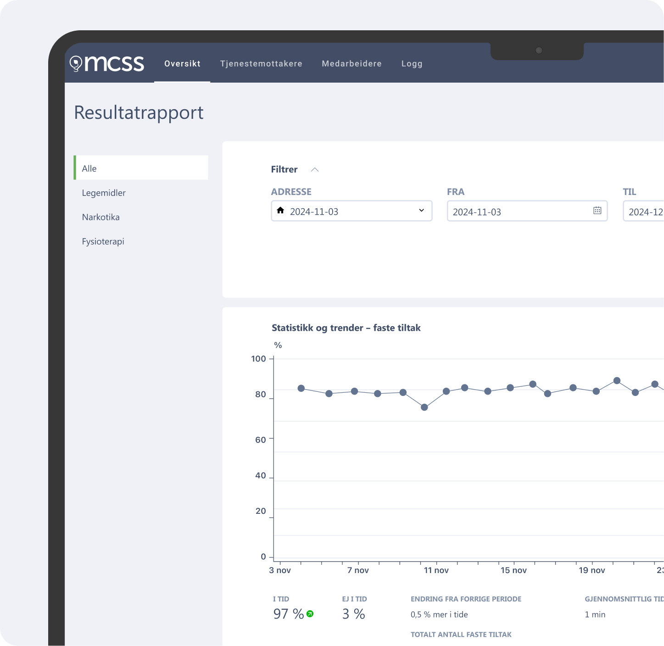664x646 pixels.
Task: Open the Logg tab
Action: pyautogui.click(x=412, y=64)
